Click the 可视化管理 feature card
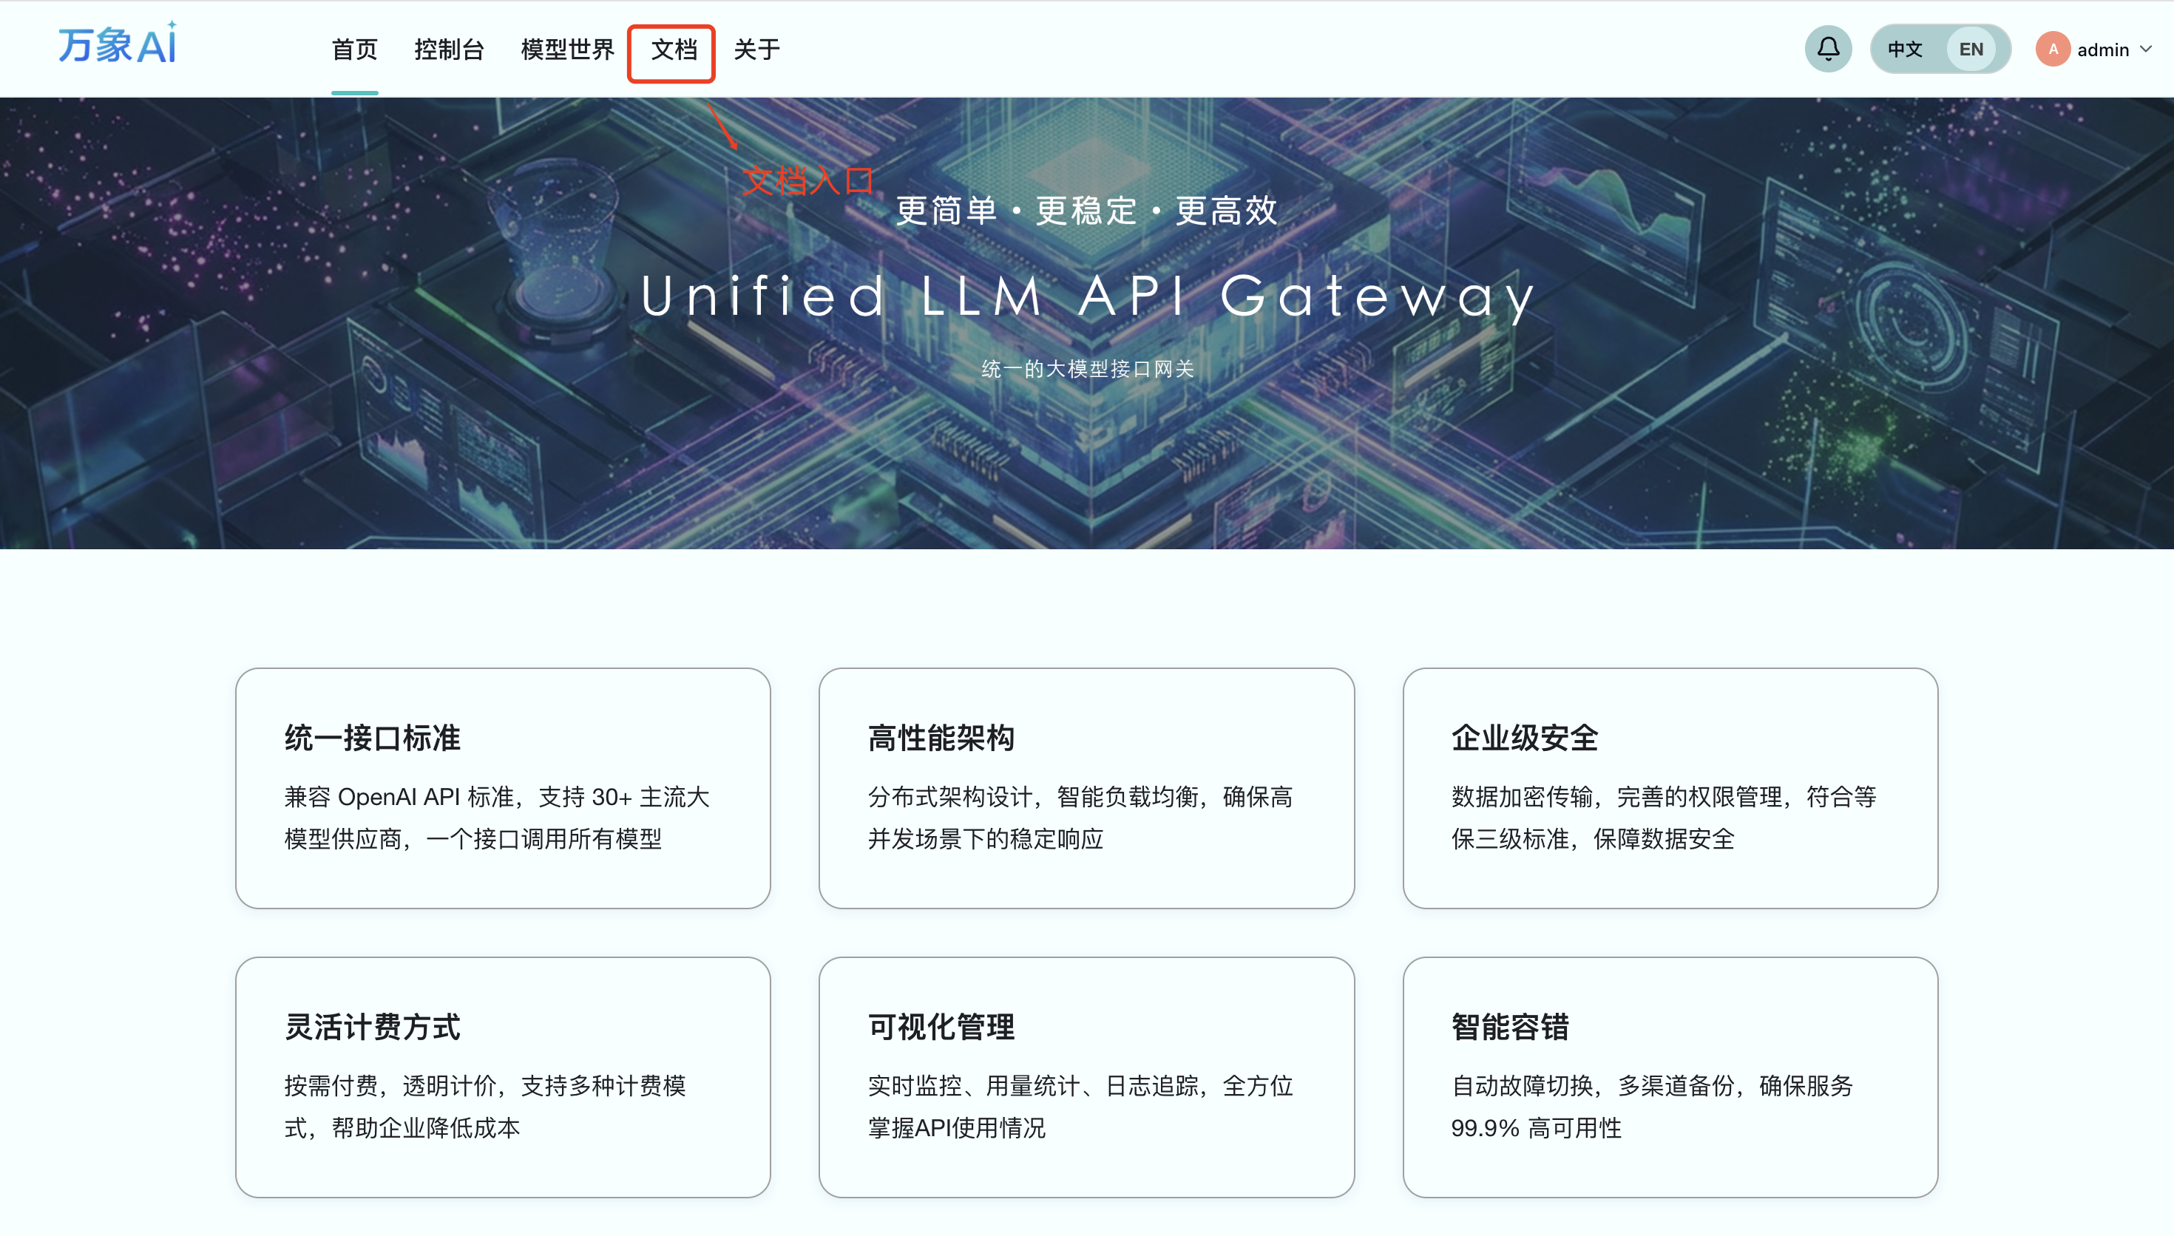Screen dimensions: 2174x1236 click(1086, 1076)
